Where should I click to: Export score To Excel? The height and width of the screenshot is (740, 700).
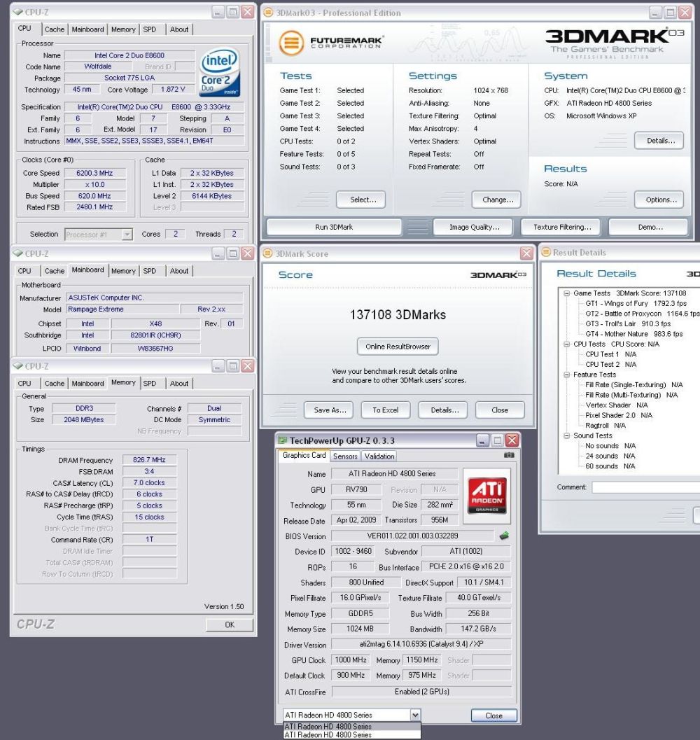tap(386, 410)
